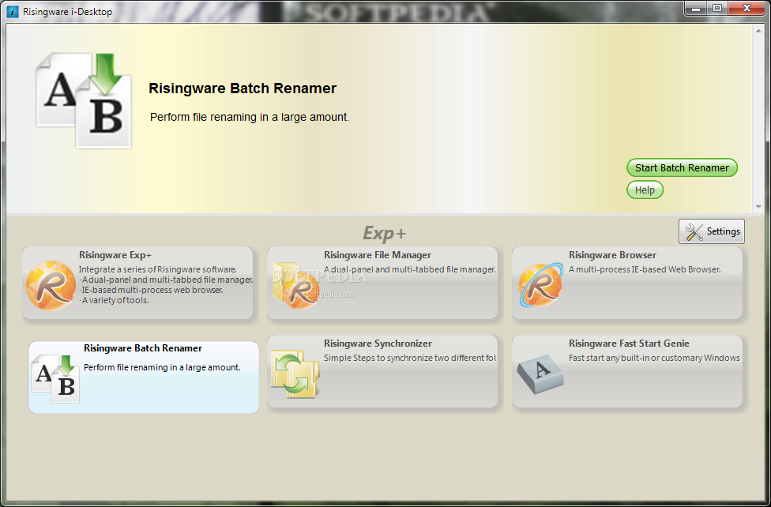This screenshot has width=771, height=507.
Task: Click the tile text 'Perform file renaming in a large amount.'
Action: (x=162, y=367)
